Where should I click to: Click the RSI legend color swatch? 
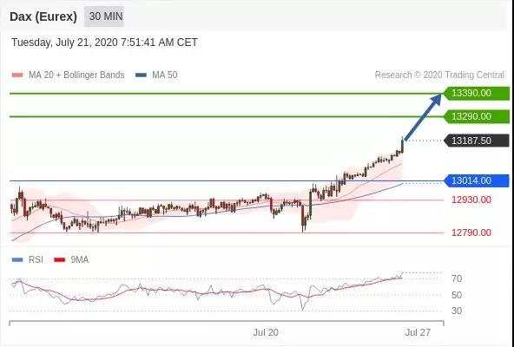[17, 260]
